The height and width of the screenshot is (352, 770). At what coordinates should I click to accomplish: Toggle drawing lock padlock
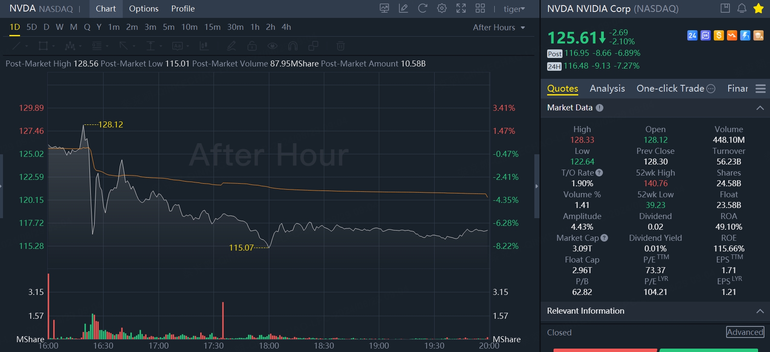252,46
